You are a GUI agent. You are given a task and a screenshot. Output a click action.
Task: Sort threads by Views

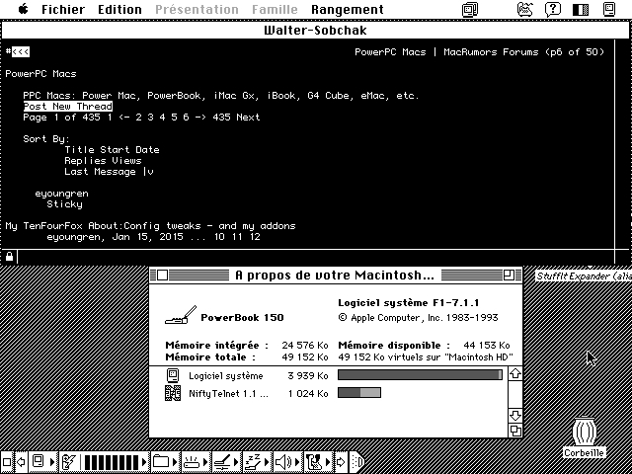point(127,161)
